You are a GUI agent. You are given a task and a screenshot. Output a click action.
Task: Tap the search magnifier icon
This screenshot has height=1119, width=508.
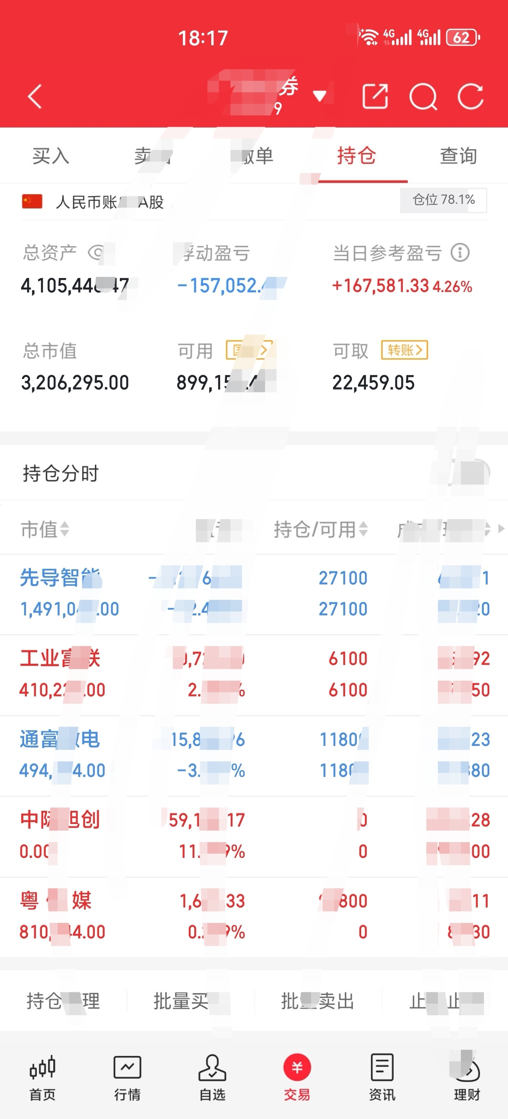423,96
